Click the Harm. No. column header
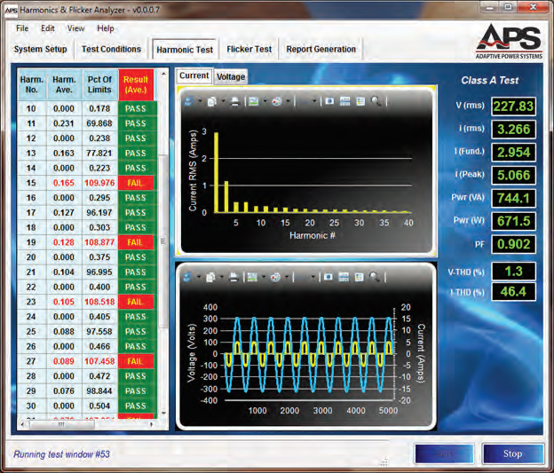Image resolution: width=554 pixels, height=473 pixels. (x=32, y=85)
